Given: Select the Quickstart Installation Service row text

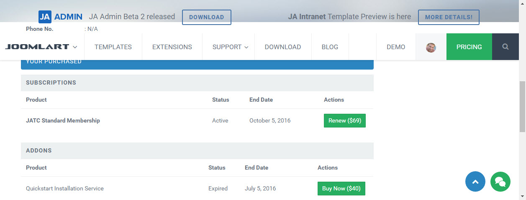Looking at the screenshot, I should click(65, 188).
